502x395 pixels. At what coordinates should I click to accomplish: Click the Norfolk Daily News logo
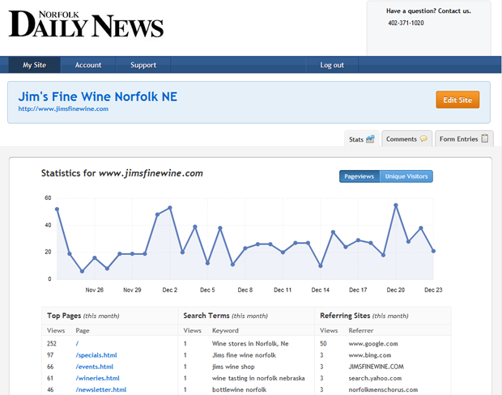[x=86, y=24]
